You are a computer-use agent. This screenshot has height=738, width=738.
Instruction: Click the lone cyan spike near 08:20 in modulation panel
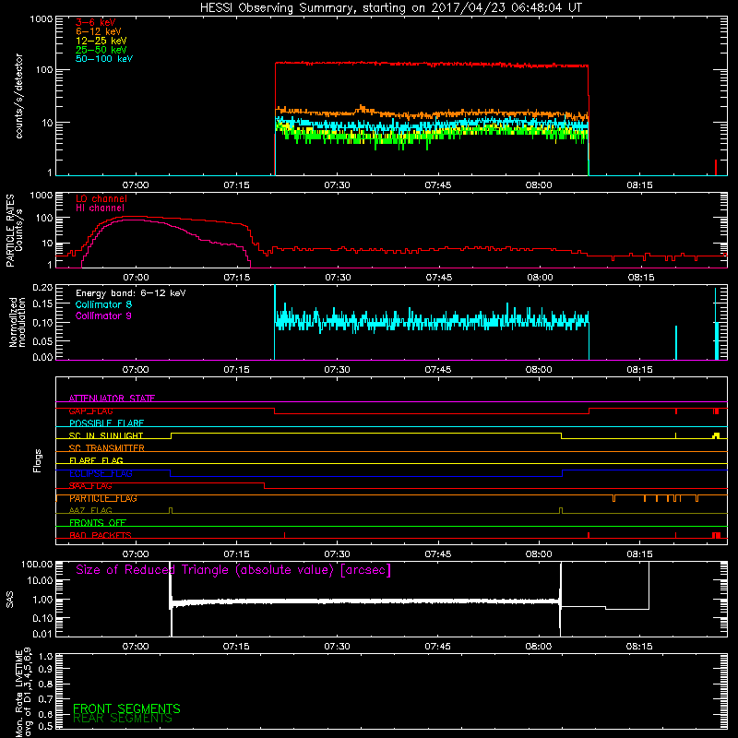(676, 342)
